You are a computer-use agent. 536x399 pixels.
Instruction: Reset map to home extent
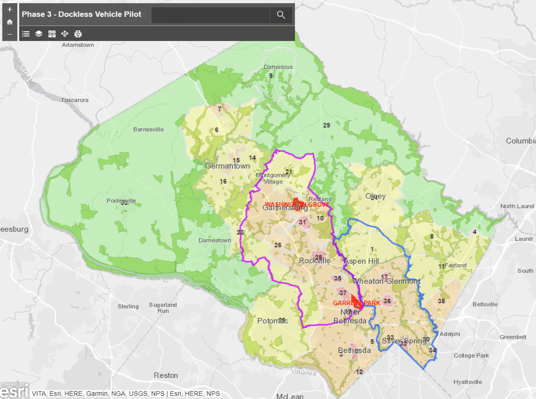(x=10, y=22)
